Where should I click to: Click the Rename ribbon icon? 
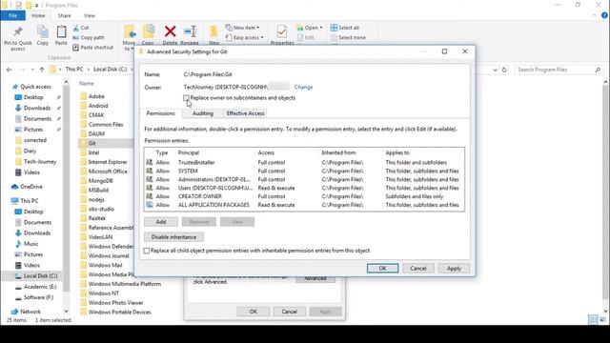pyautogui.click(x=190, y=31)
